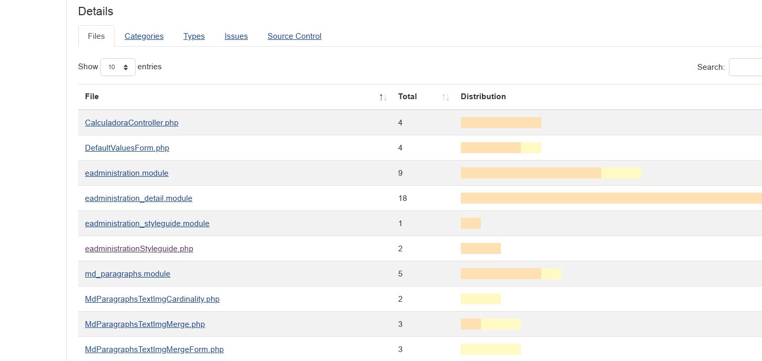This screenshot has width=762, height=361.
Task: Sort table by File column arrows
Action: (383, 97)
